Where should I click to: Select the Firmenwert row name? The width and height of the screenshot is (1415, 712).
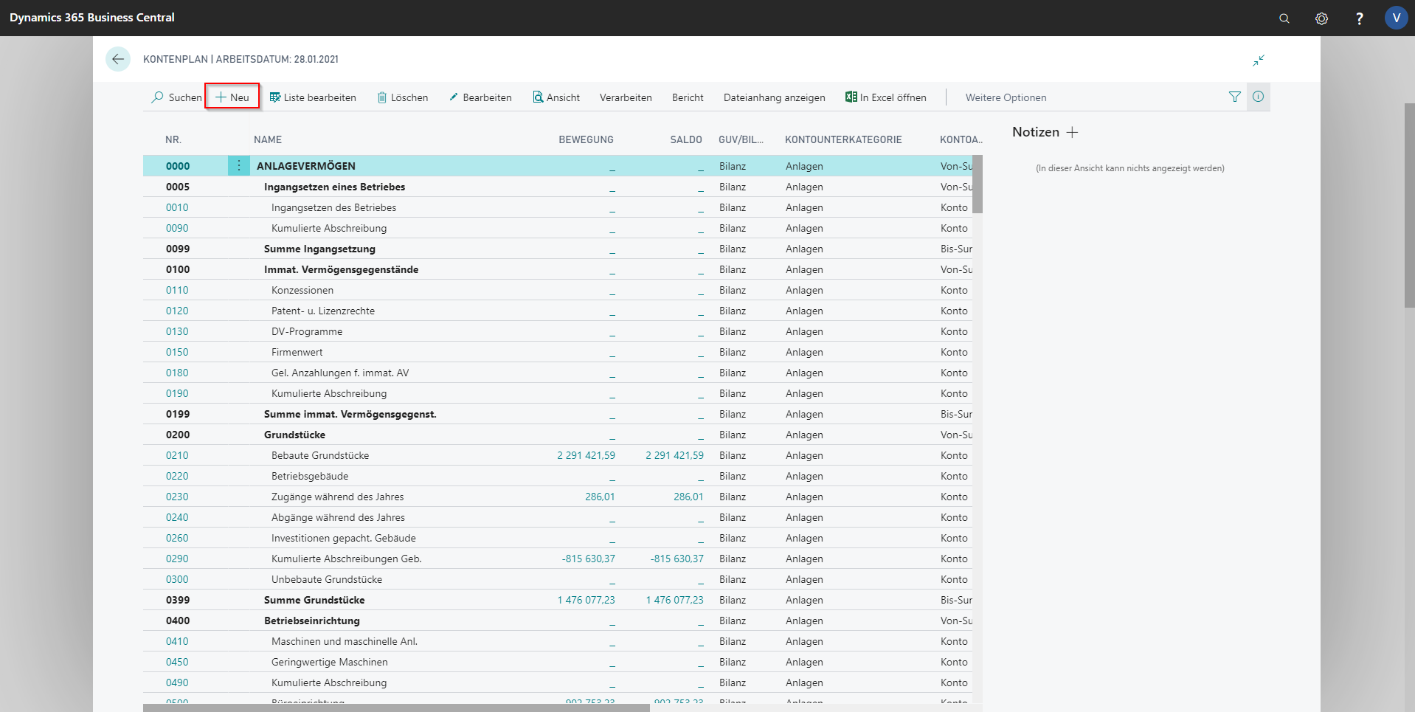pyautogui.click(x=297, y=352)
